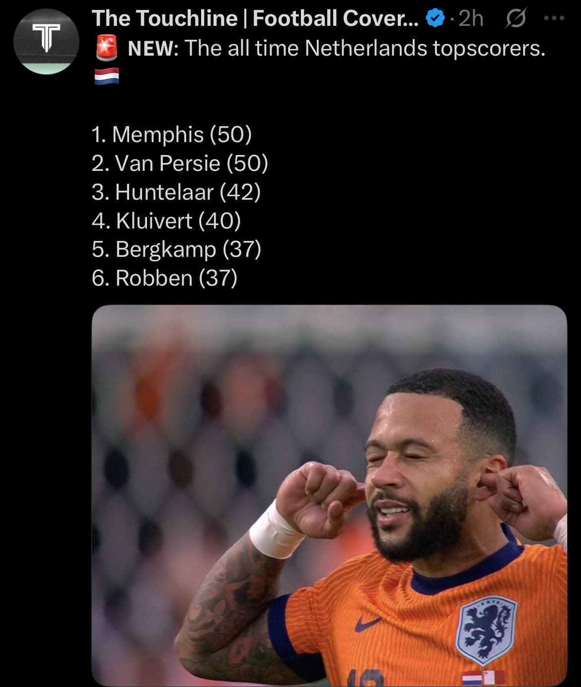The width and height of the screenshot is (581, 687).
Task: Click the line '5. Bergkamp (37)'
Action: [x=176, y=249]
